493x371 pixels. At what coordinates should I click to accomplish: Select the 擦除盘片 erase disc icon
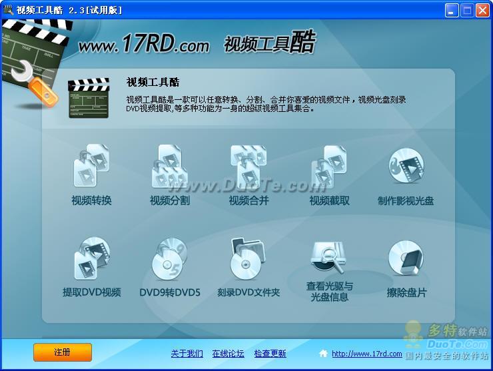[406, 258]
